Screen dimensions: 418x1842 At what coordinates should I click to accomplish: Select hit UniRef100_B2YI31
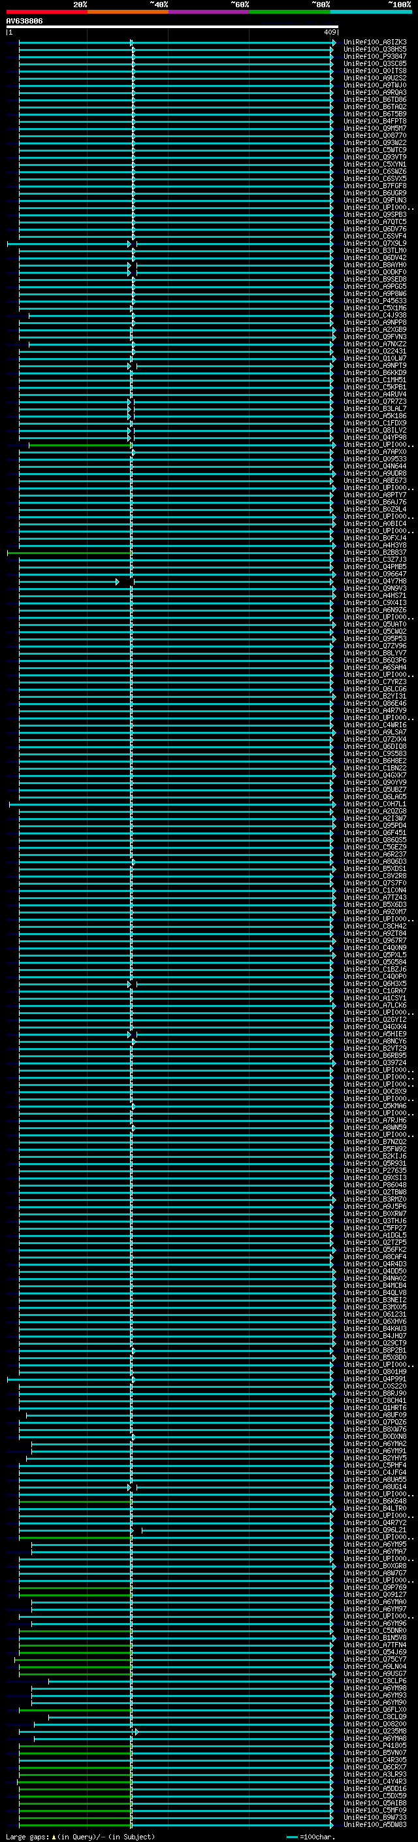(375, 697)
